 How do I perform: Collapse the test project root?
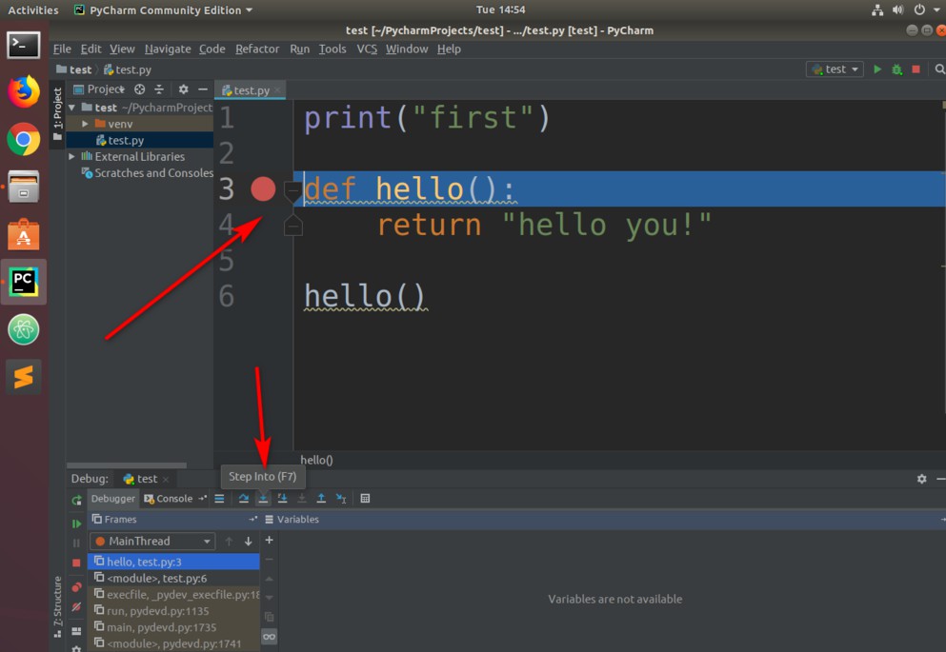71,108
